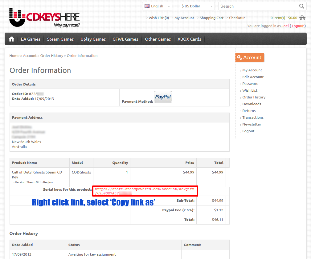Click the 17/09/2013 date in Order History table

pos(22,254)
